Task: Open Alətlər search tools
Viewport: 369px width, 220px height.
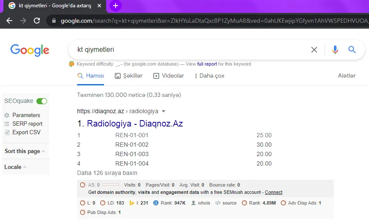Action: tap(347, 75)
